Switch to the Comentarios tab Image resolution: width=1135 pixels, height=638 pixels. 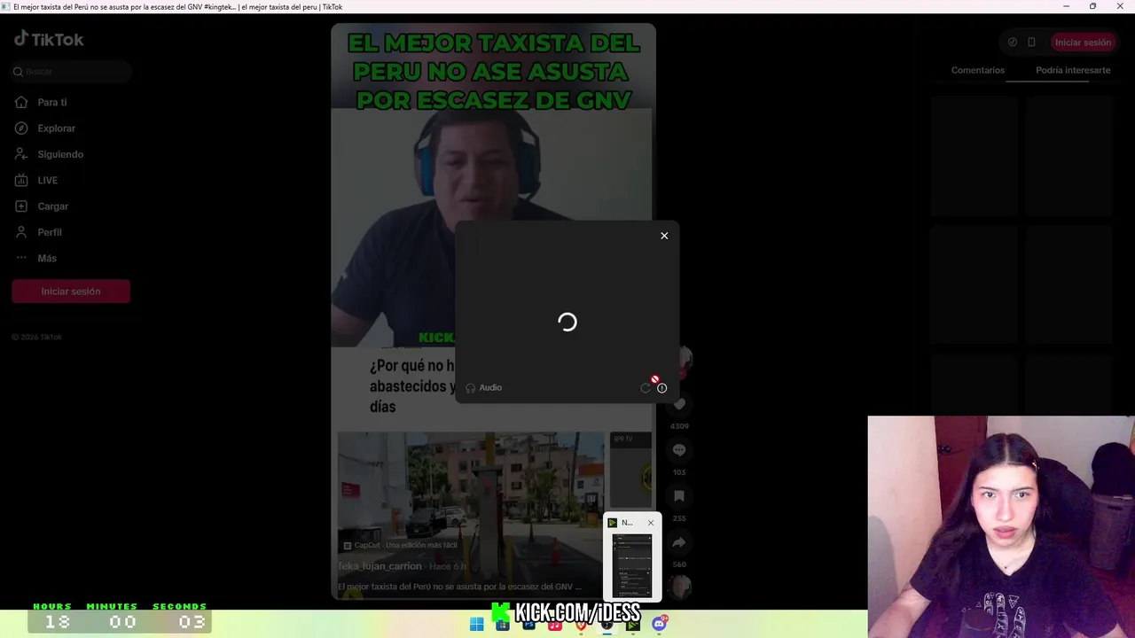pyautogui.click(x=978, y=70)
